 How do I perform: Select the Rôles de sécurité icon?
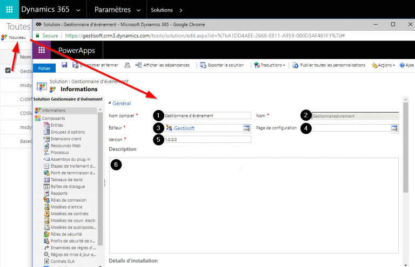[46, 234]
